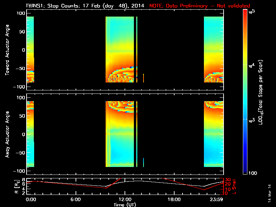This screenshot has width=276, height=207.
Task: Click the "-100" tick of Away Actuator axis
Action: [19, 171]
